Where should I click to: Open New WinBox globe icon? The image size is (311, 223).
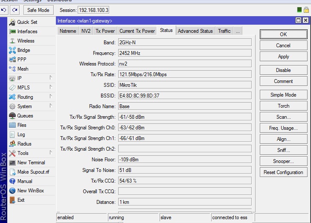[x=12, y=191]
